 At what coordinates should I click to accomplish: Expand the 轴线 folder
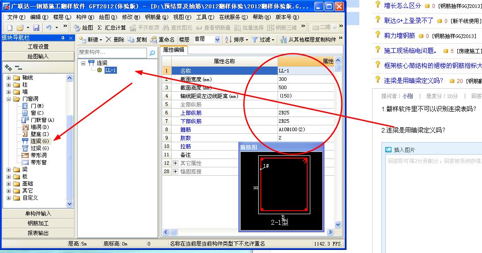coord(9,78)
